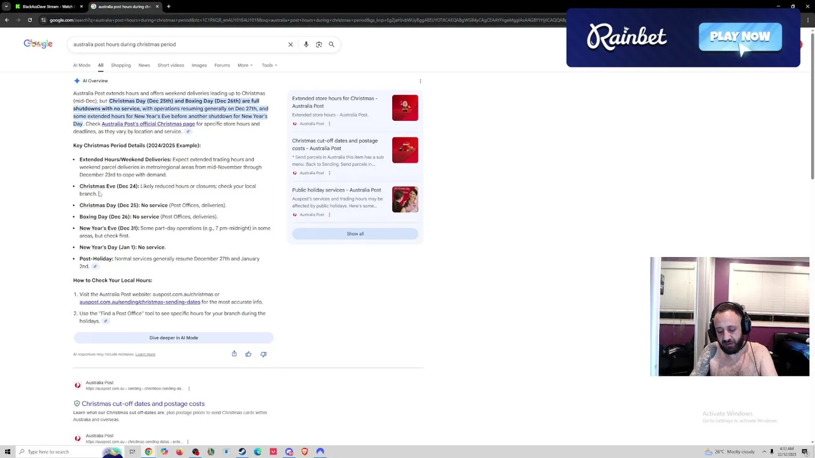Screen dimensions: 815x458
Task: Open Australia Post's official Christmas page link
Action: 148,124
